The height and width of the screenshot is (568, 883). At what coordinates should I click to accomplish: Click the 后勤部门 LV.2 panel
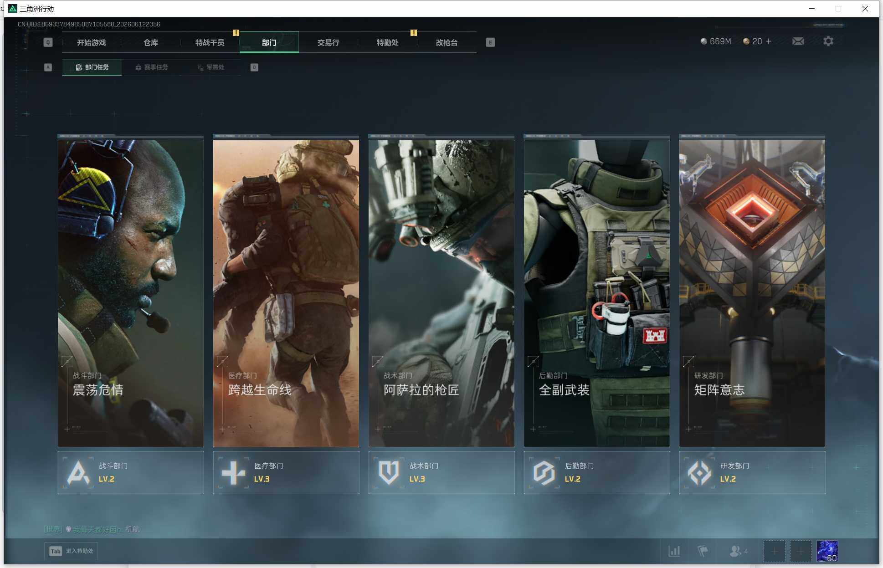[x=597, y=472]
